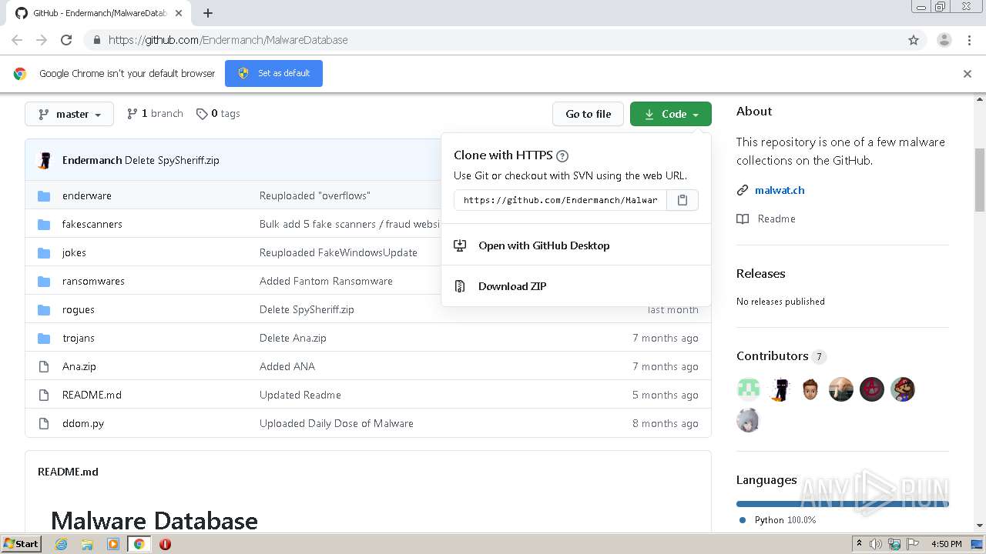Viewport: 986px width, 554px height.
Task: Click the taskbar clock showing 4:50 PM
Action: tap(946, 544)
